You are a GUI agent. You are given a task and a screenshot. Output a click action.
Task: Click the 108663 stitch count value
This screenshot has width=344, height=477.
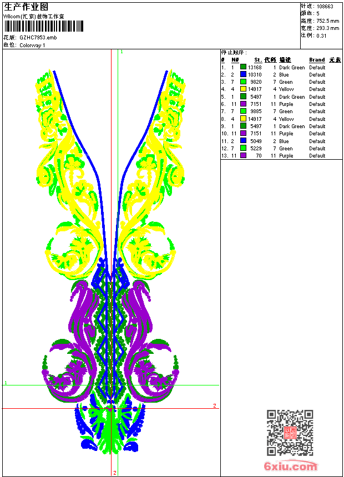pos(325,7)
